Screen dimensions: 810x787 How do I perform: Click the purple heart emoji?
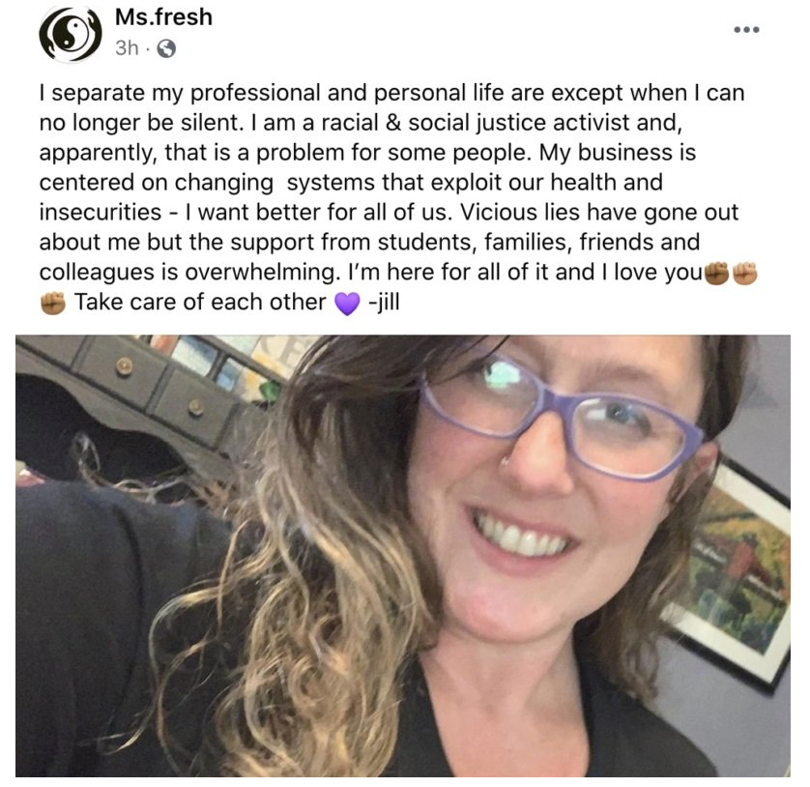(x=347, y=304)
